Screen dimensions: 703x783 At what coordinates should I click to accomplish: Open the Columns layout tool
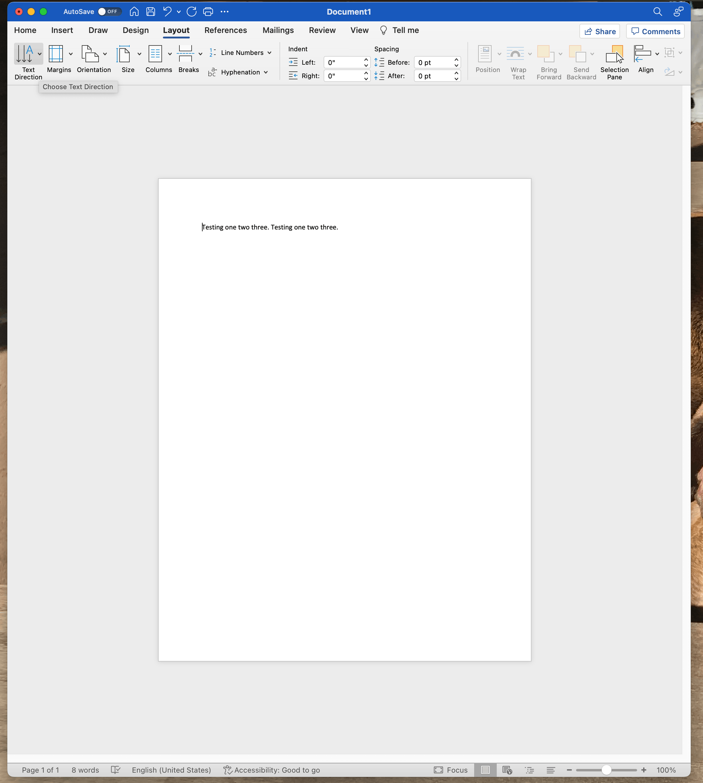155,54
